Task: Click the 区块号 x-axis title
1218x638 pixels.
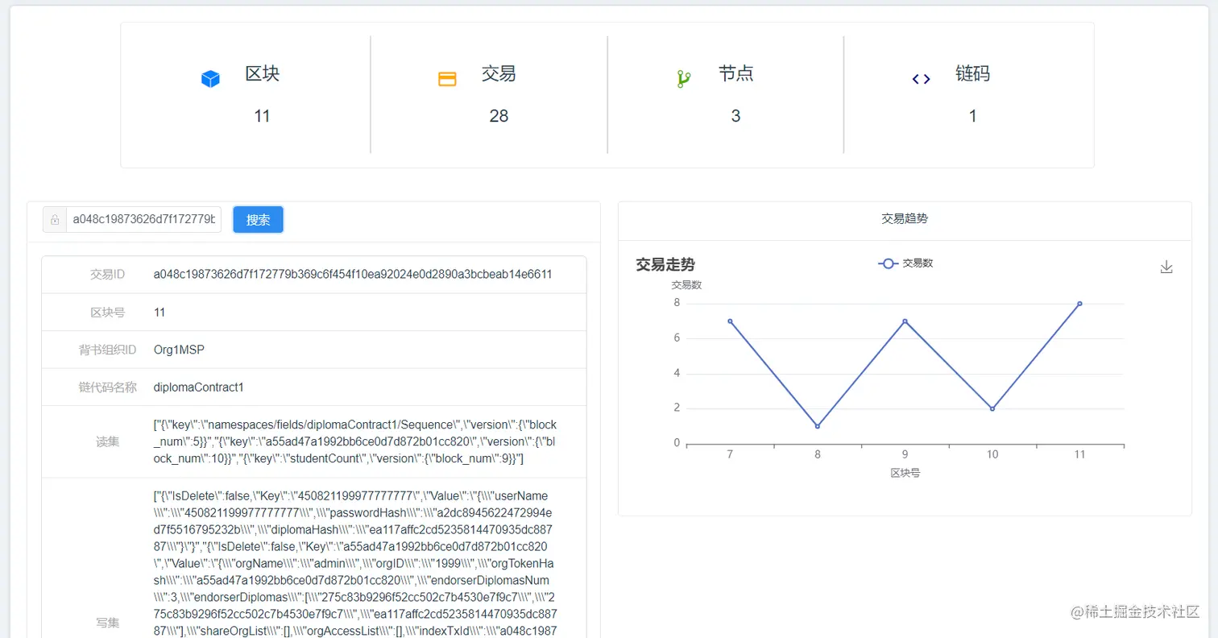Action: [905, 473]
